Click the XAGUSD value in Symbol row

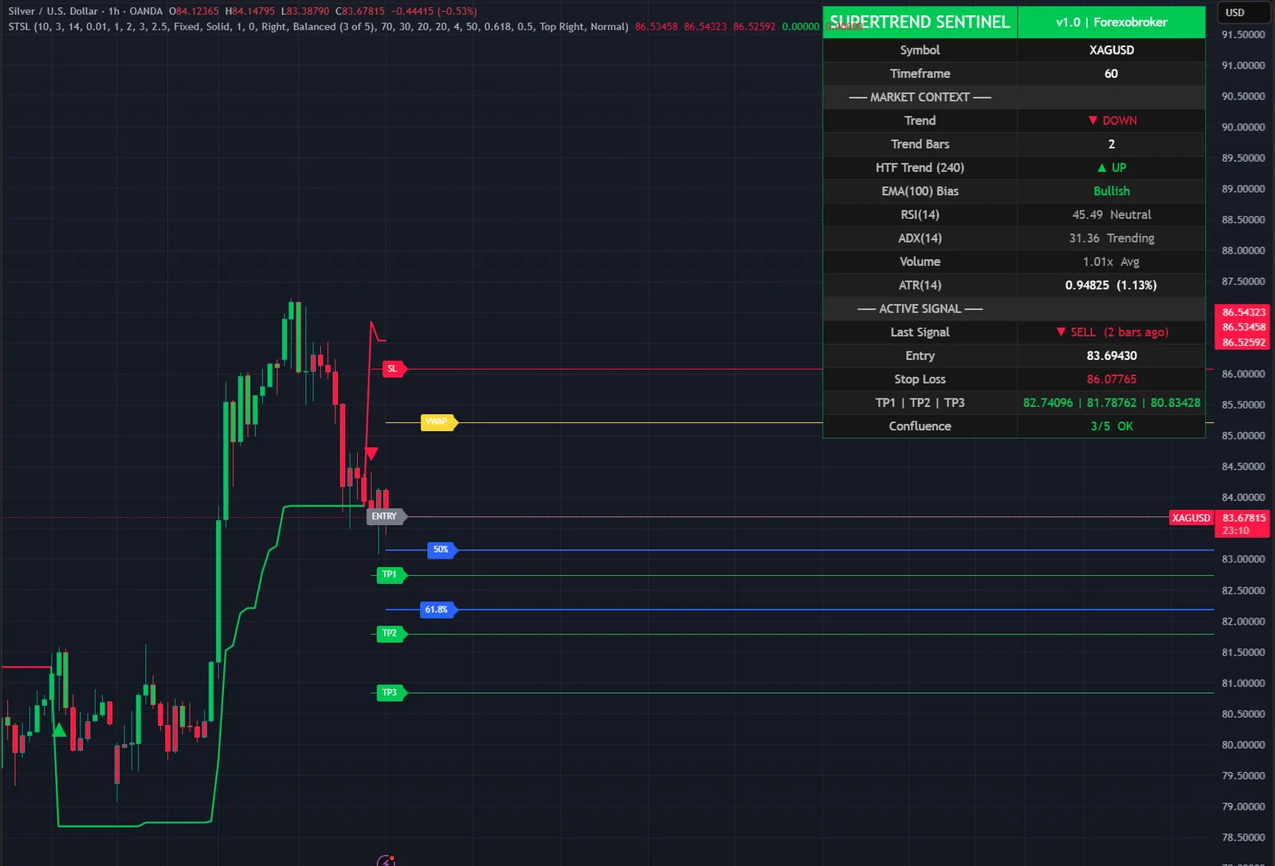tap(1112, 50)
